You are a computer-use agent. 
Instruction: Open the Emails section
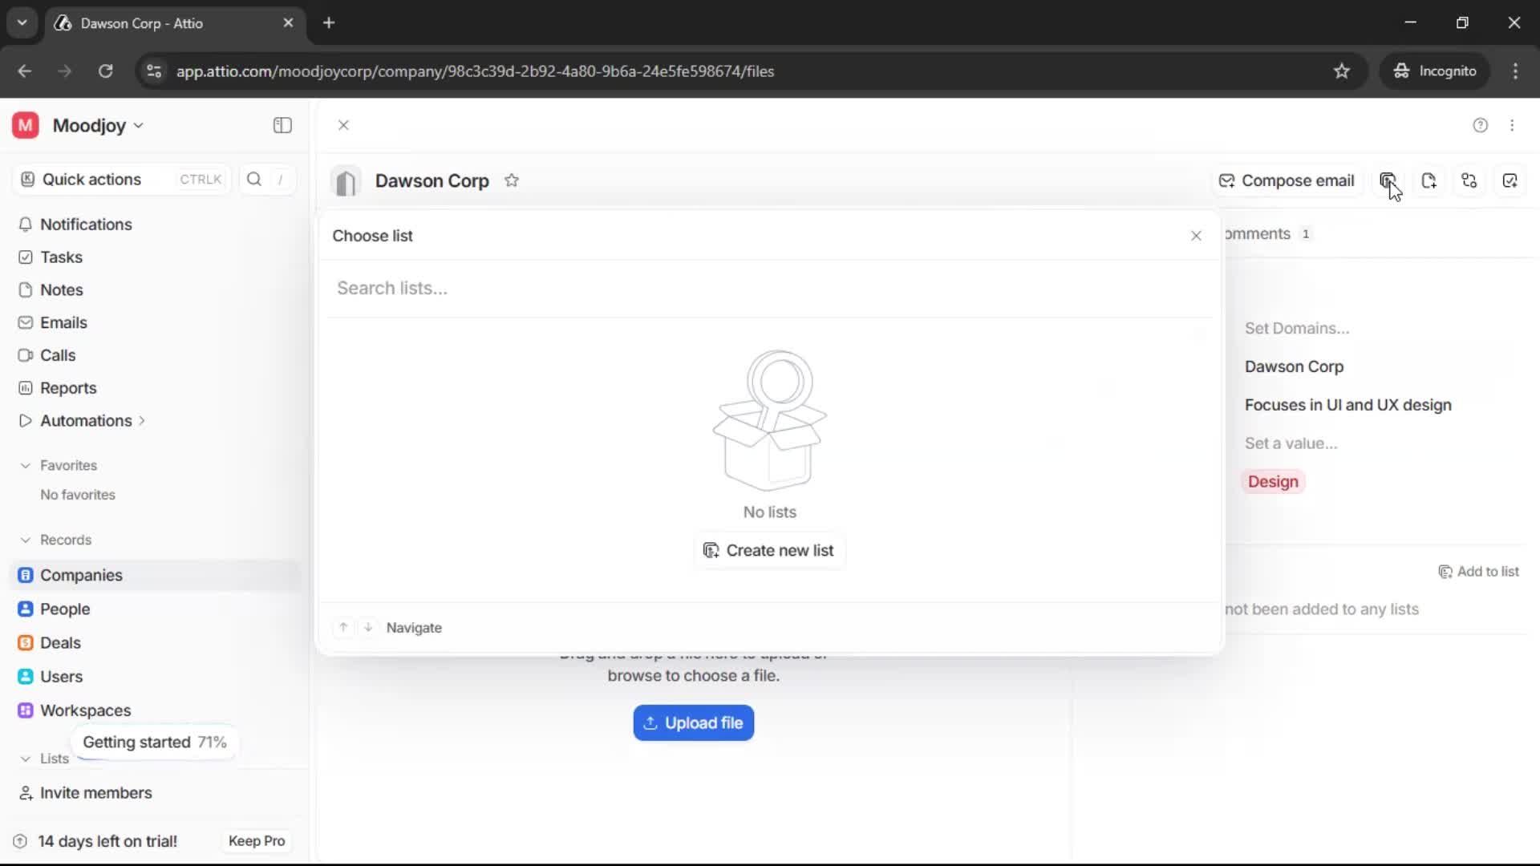(x=64, y=322)
